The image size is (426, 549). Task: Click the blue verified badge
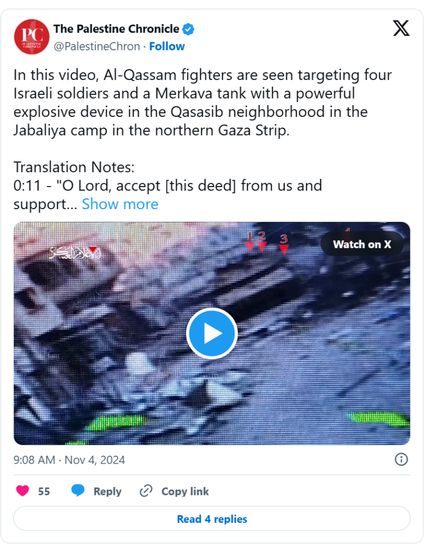(x=188, y=29)
